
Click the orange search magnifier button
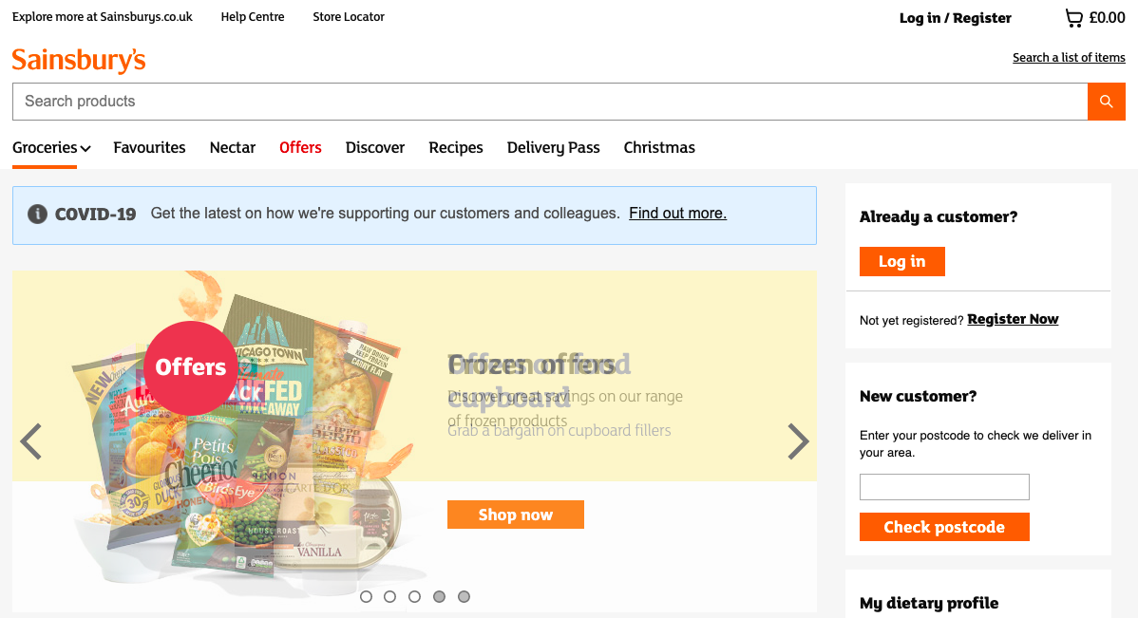[1106, 102]
